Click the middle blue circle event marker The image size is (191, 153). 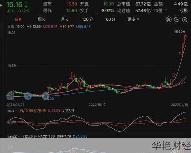(28, 96)
